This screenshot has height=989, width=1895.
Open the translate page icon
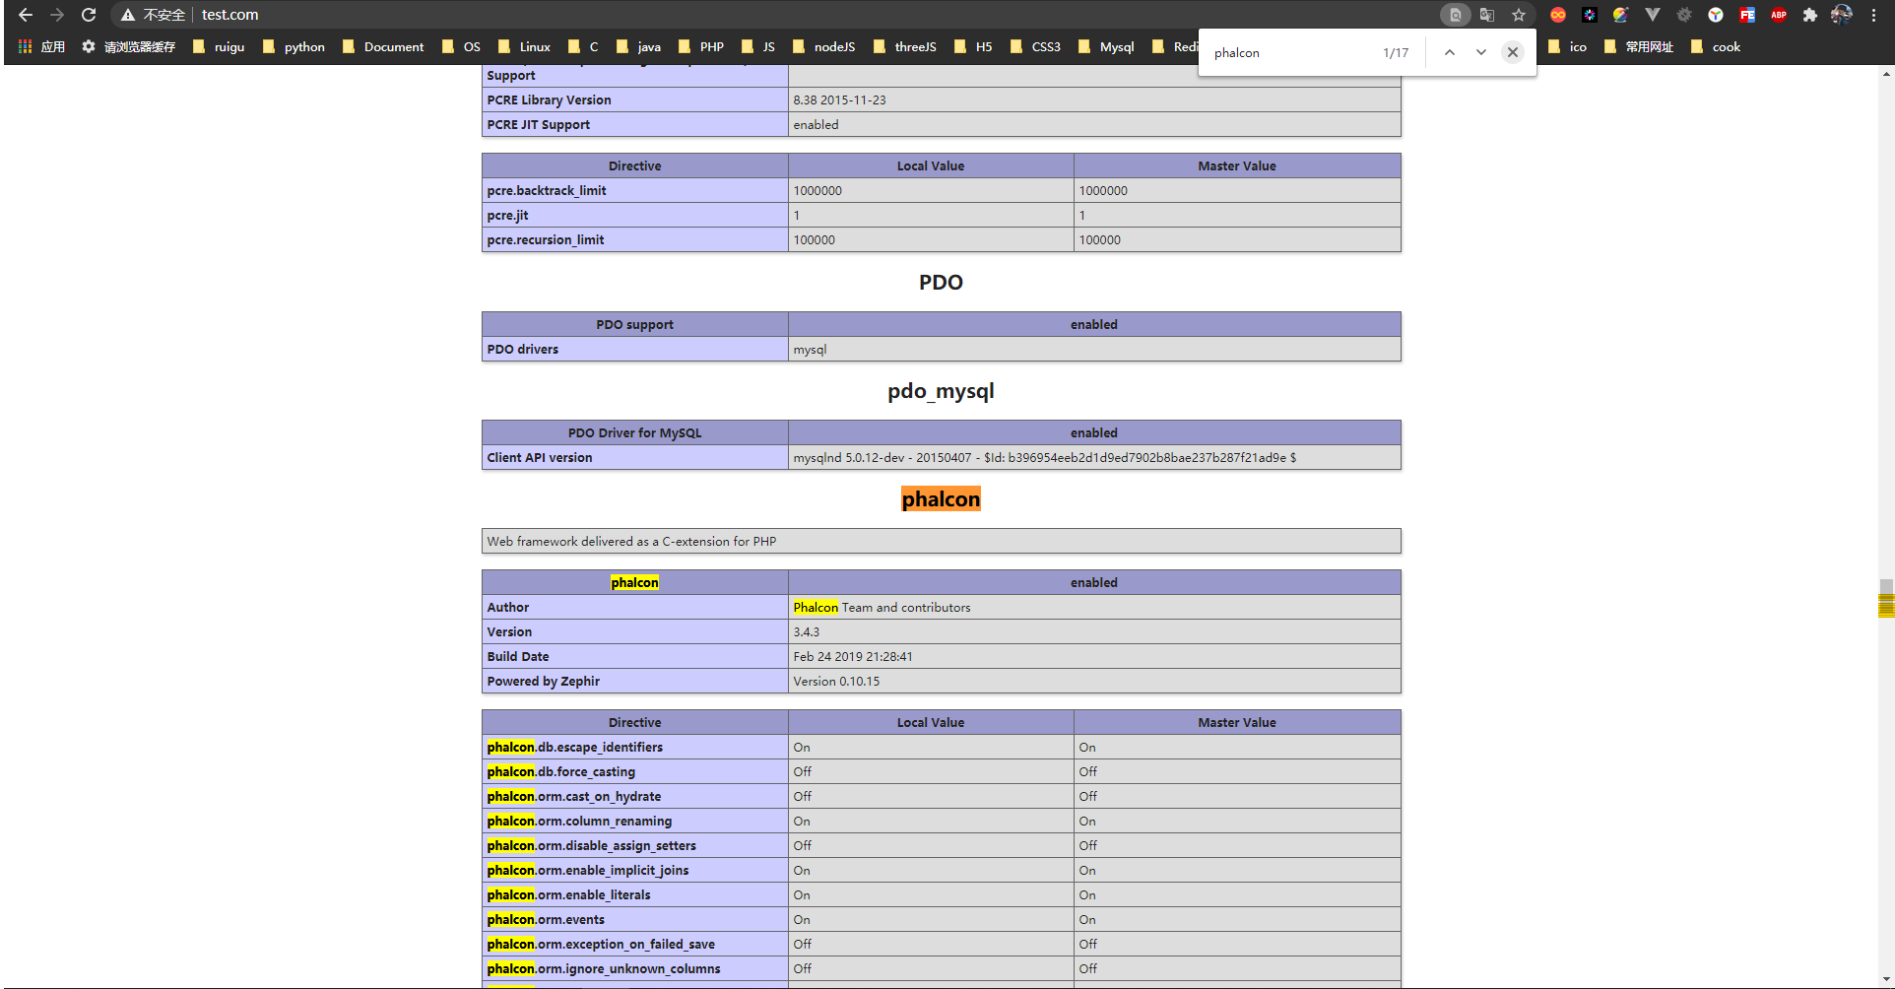click(x=1487, y=15)
